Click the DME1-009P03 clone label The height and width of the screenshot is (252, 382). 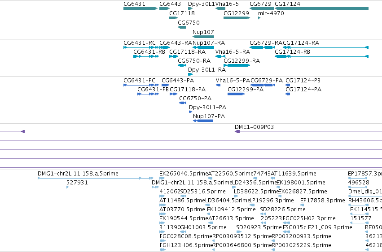point(254,127)
